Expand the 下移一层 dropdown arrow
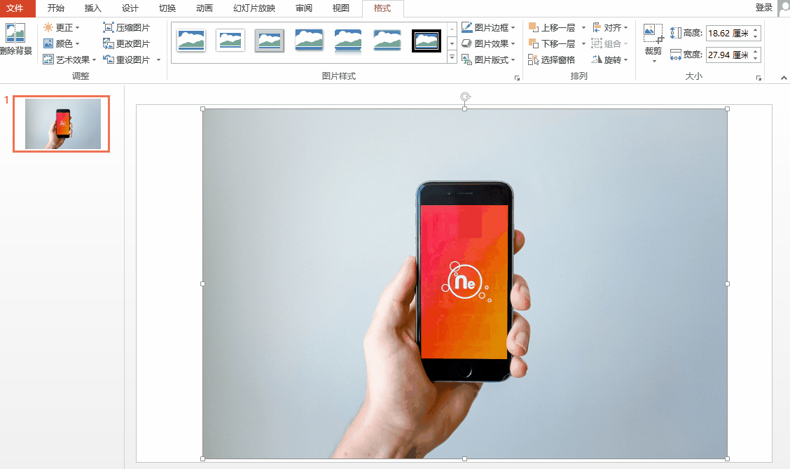This screenshot has height=469, width=790. pyautogui.click(x=583, y=44)
